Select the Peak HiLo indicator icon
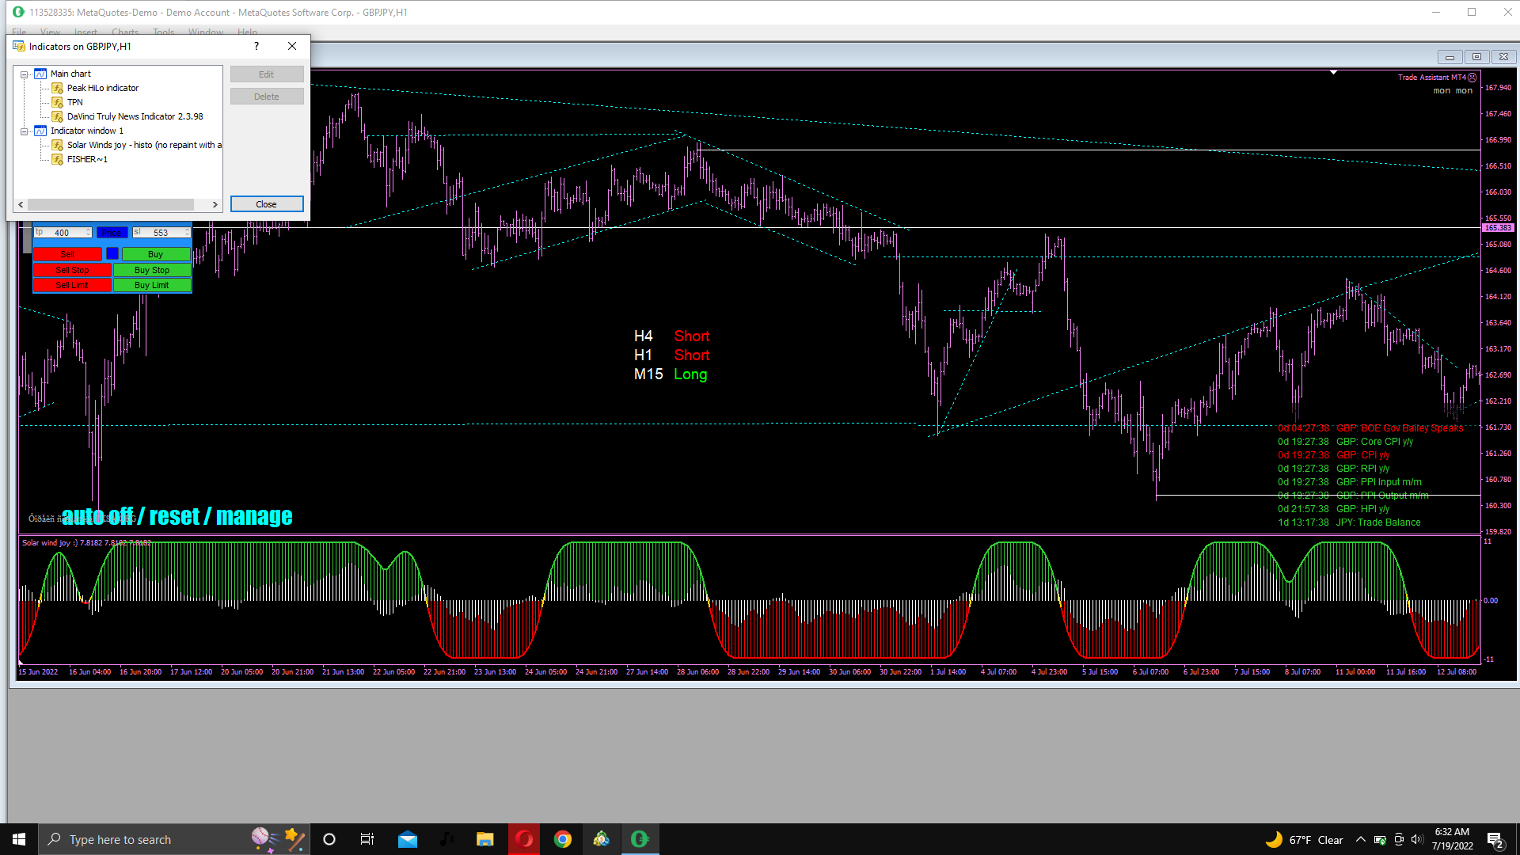The image size is (1520, 855). point(57,88)
